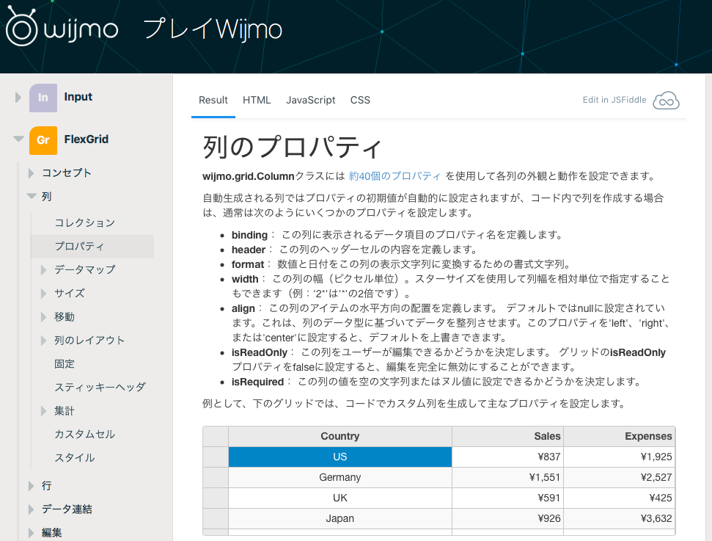The image size is (712, 541).
Task: Expand the 移動 node arrow
Action: point(43,317)
